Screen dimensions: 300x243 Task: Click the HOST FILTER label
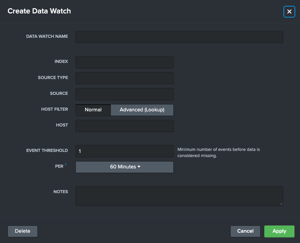pyautogui.click(x=55, y=109)
